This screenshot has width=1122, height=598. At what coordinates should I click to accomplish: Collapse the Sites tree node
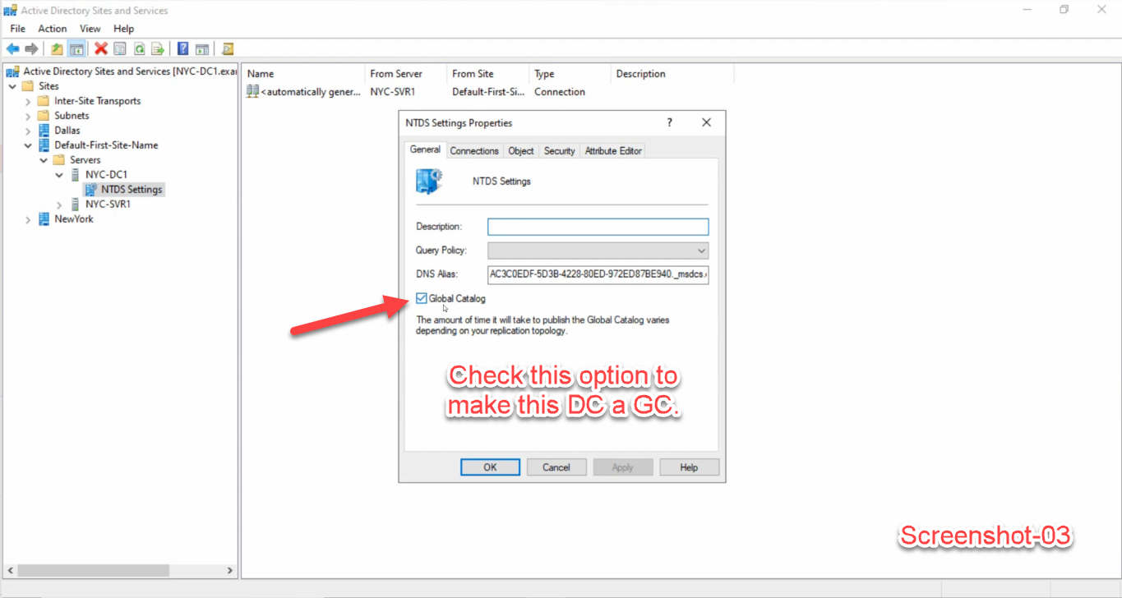click(12, 86)
